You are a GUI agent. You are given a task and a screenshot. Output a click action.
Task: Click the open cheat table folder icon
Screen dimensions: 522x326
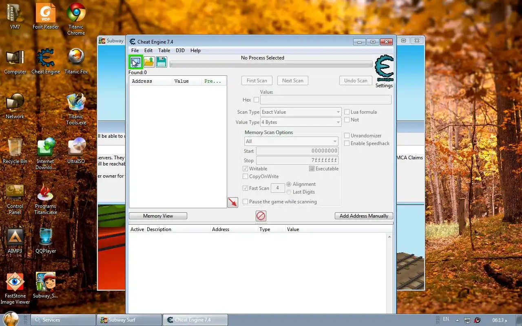(149, 62)
